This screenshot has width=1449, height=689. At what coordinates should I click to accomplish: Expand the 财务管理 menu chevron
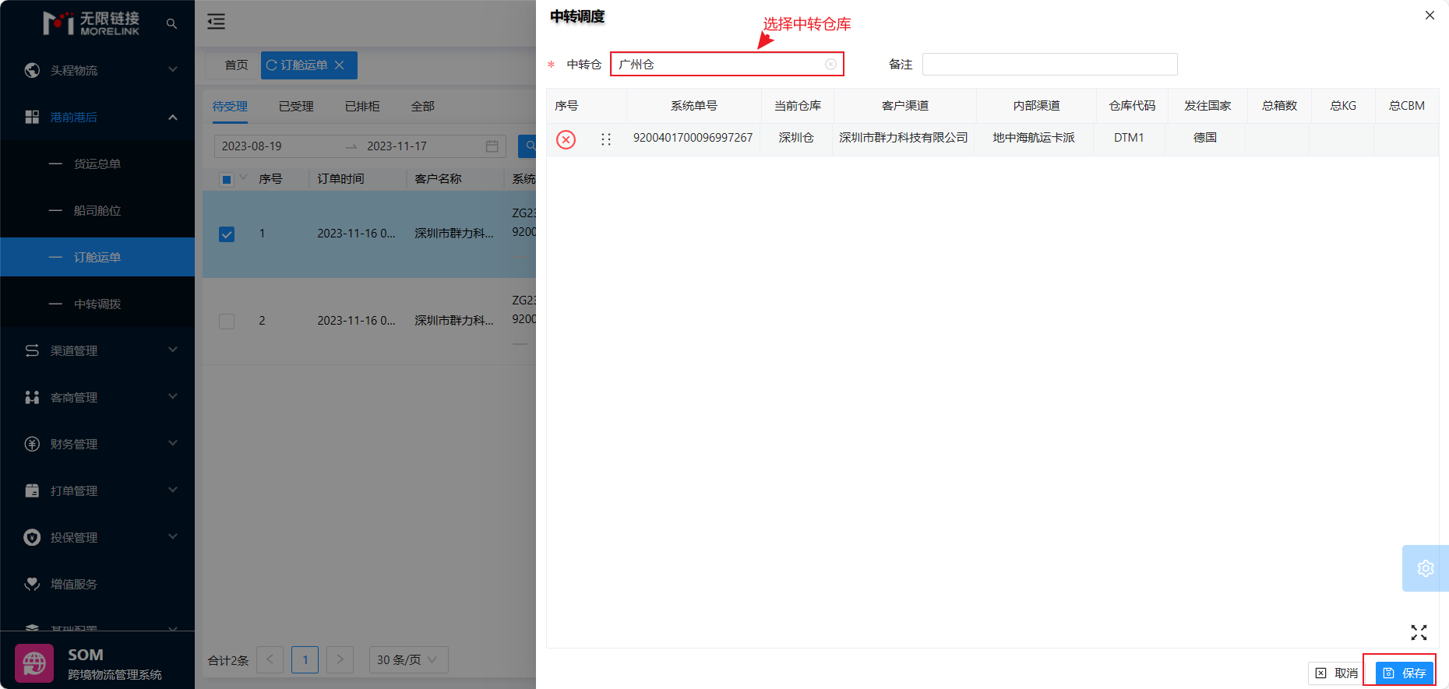(173, 443)
